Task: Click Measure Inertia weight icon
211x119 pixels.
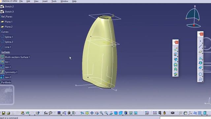Action: coord(165,113)
